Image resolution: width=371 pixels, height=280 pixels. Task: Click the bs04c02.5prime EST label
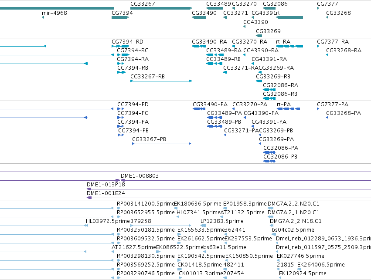293,230
